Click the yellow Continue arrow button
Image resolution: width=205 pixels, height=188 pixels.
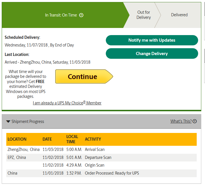[84, 76]
